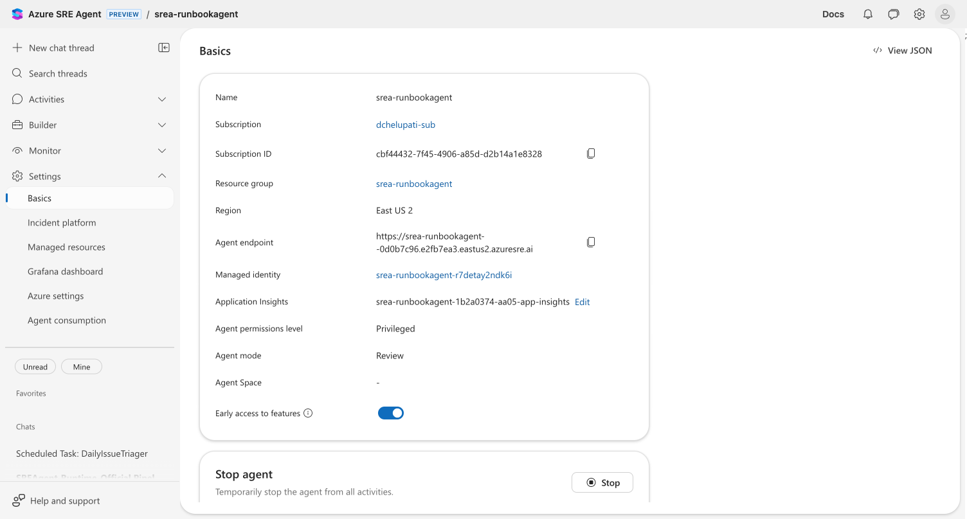Filter threads by Unread
This screenshot has height=519, width=967.
(x=35, y=367)
